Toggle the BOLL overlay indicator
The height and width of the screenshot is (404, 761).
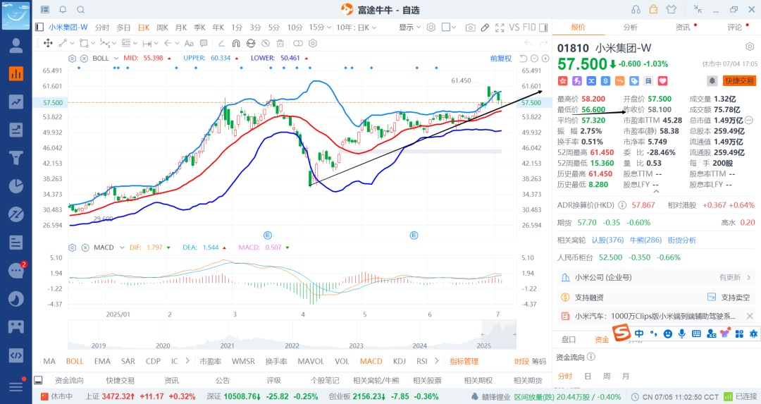pyautogui.click(x=75, y=361)
